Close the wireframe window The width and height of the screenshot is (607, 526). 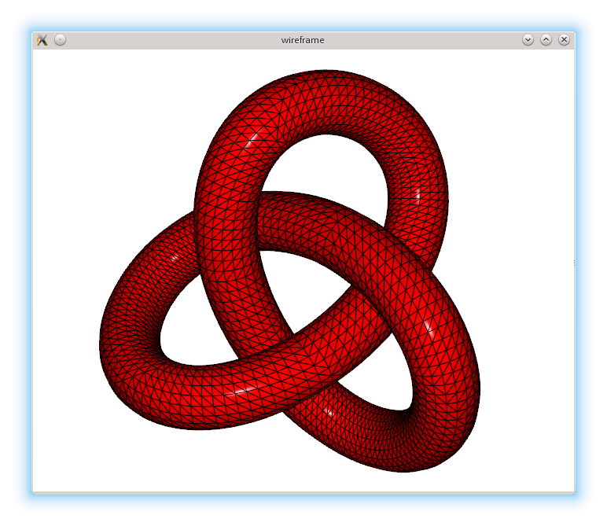coord(564,40)
